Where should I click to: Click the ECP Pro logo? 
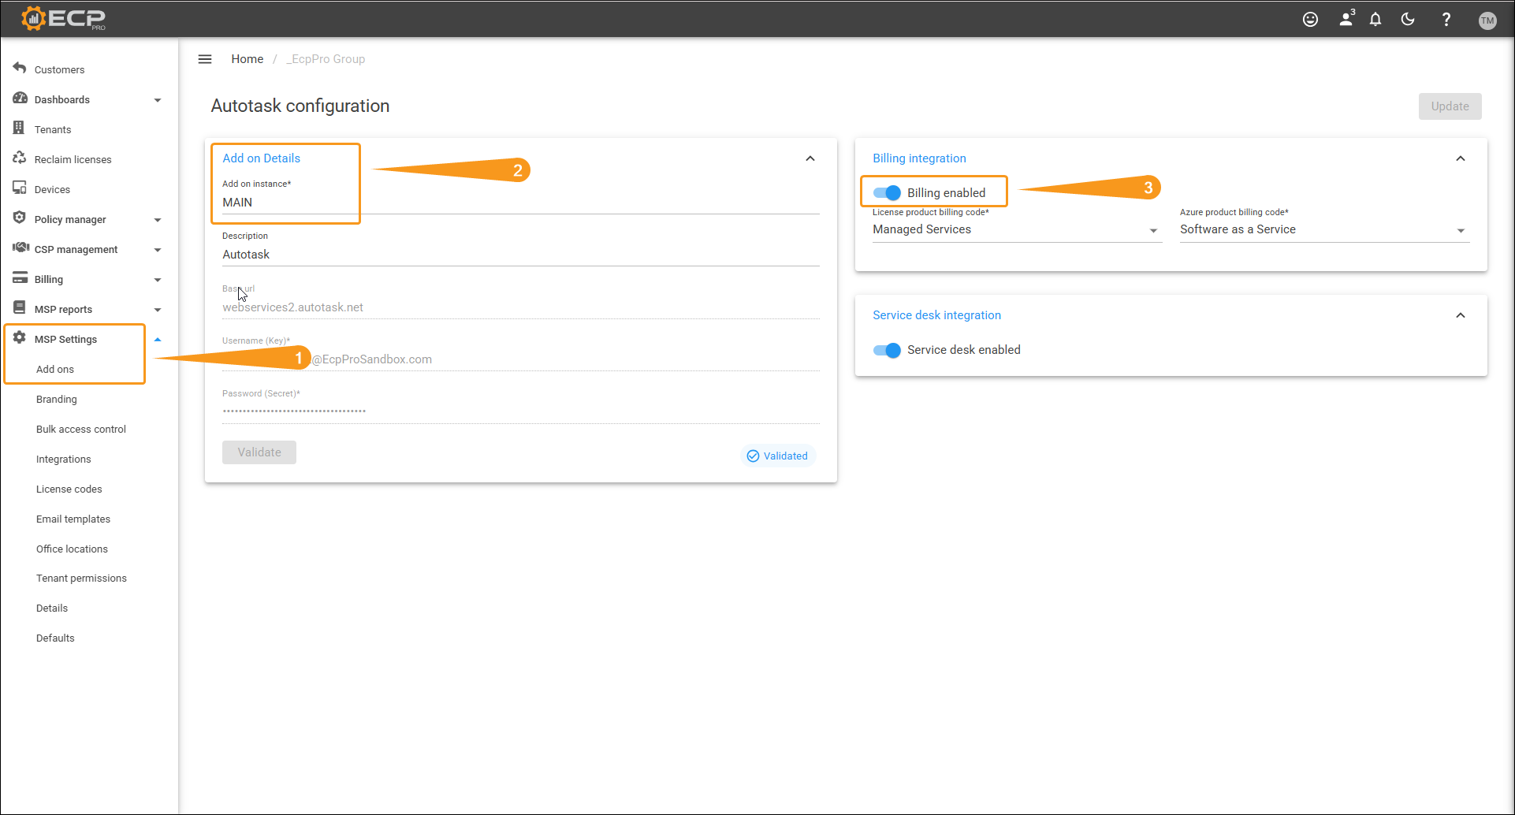(63, 18)
